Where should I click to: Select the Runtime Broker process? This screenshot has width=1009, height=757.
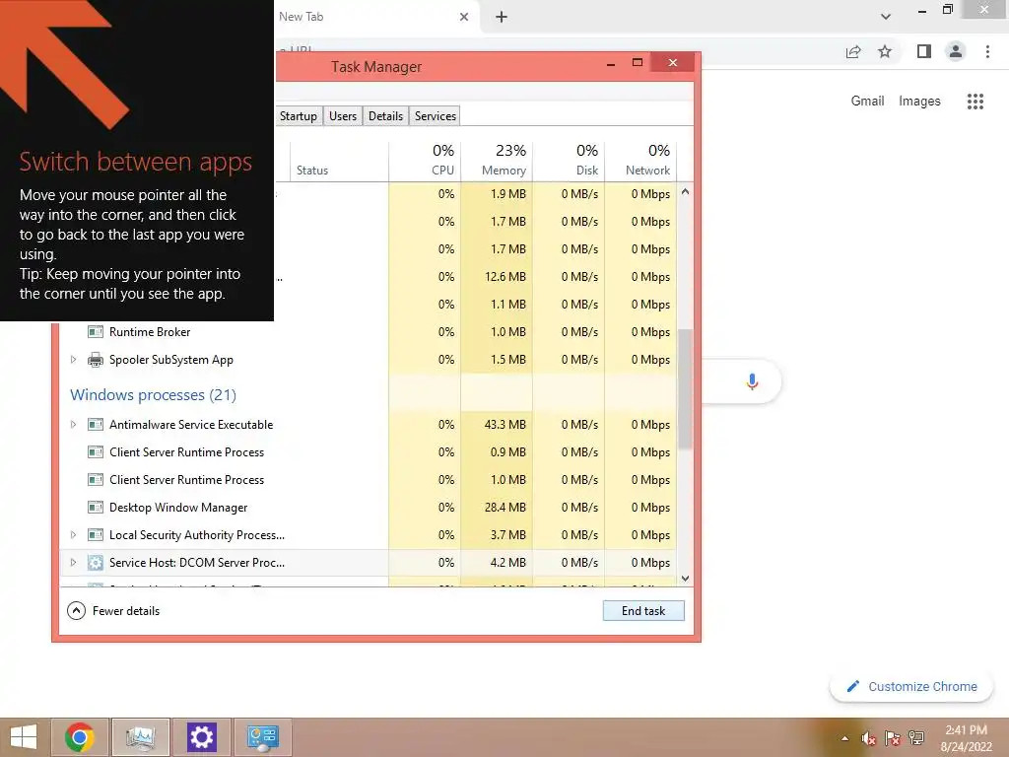pyautogui.click(x=369, y=332)
